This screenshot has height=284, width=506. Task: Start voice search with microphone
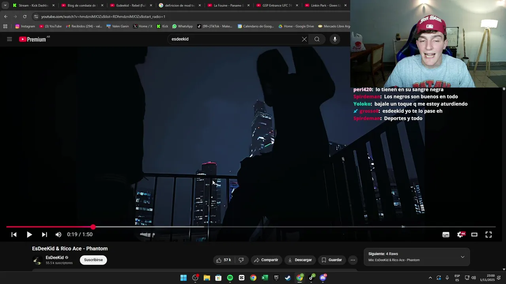335,39
